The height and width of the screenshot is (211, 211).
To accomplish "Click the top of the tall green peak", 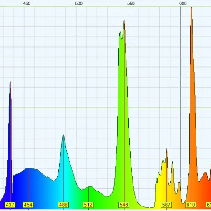I will click(124, 20).
